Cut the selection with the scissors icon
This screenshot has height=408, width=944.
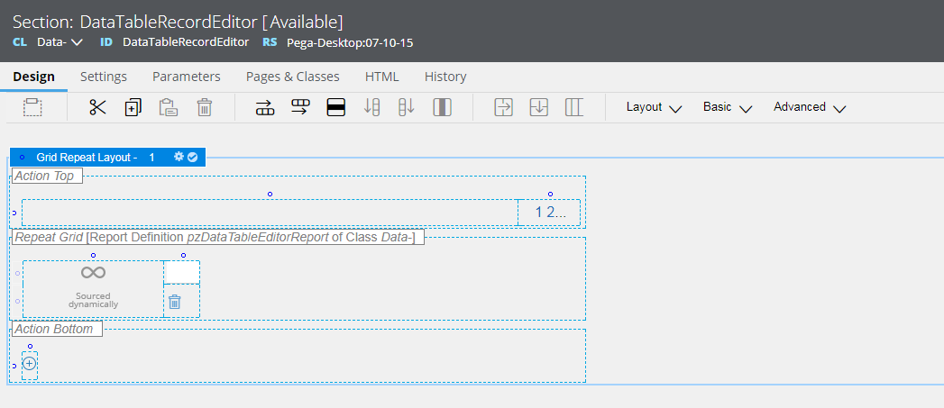click(x=97, y=108)
